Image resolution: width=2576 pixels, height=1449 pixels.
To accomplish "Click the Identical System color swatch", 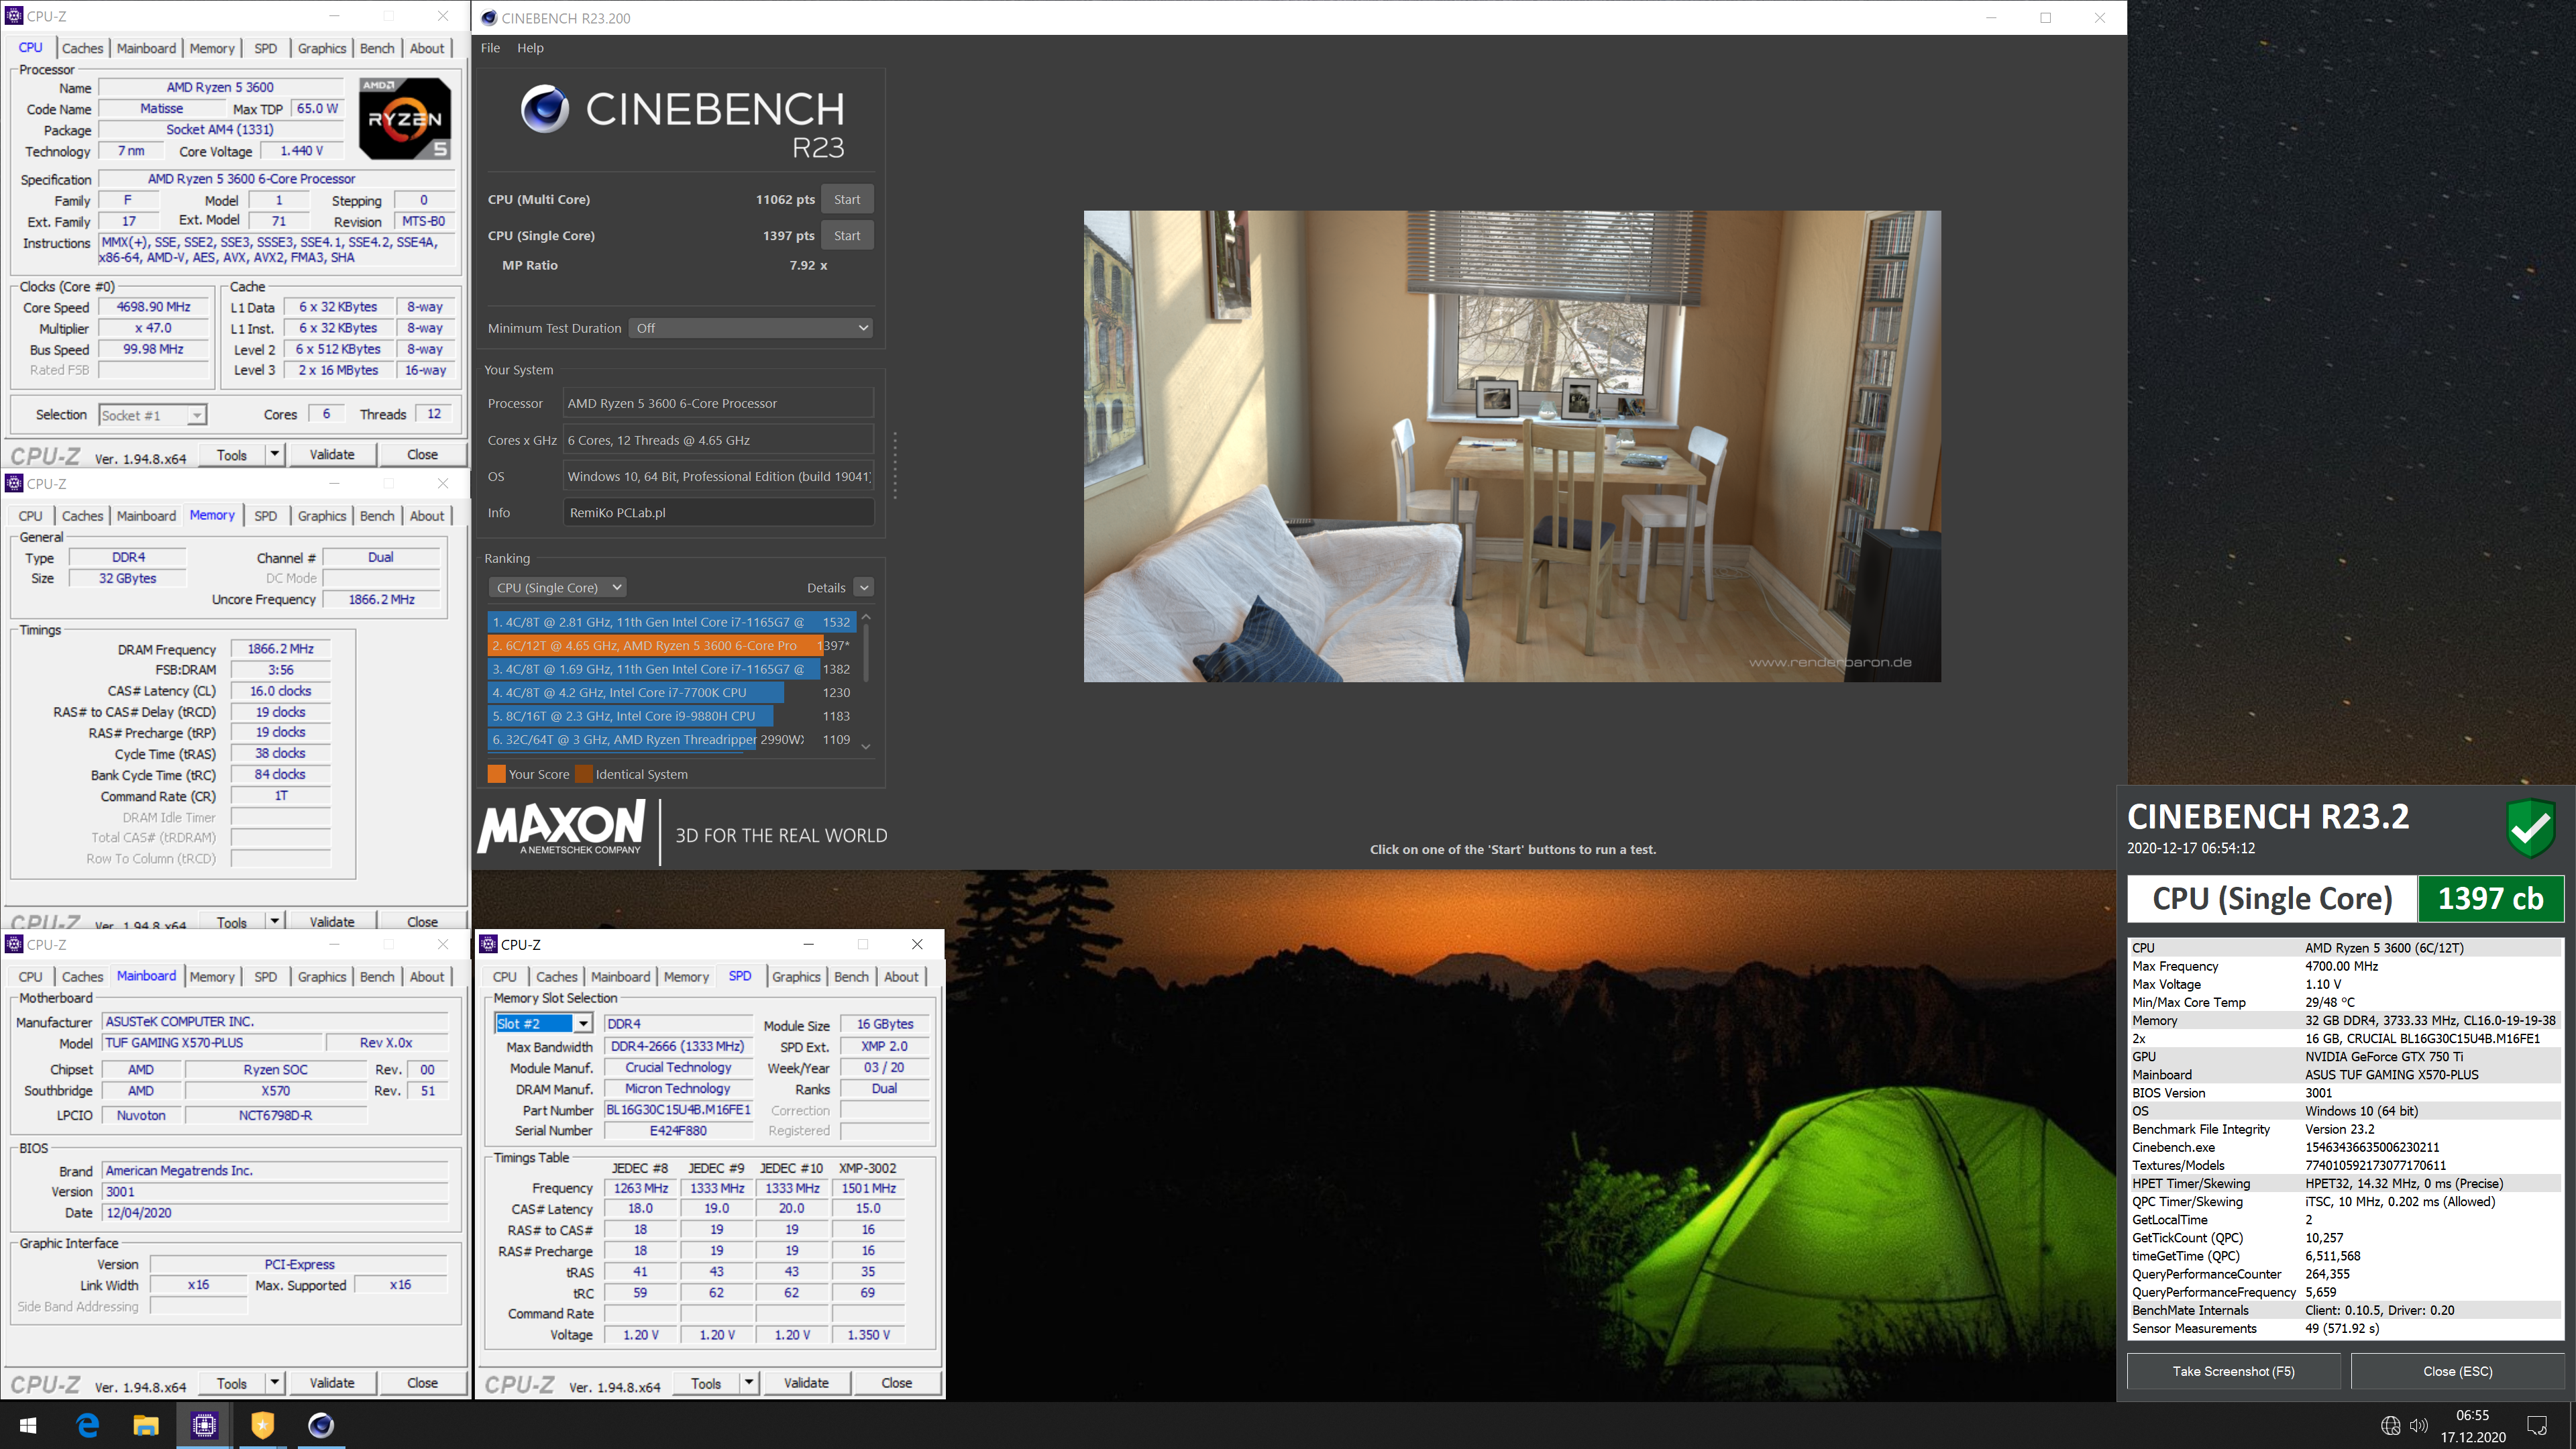I will click(583, 774).
